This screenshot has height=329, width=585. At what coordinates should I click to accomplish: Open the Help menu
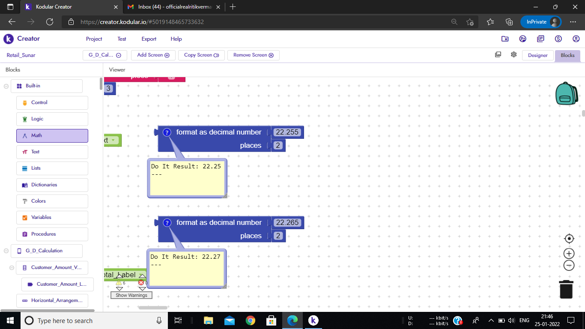[176, 39]
